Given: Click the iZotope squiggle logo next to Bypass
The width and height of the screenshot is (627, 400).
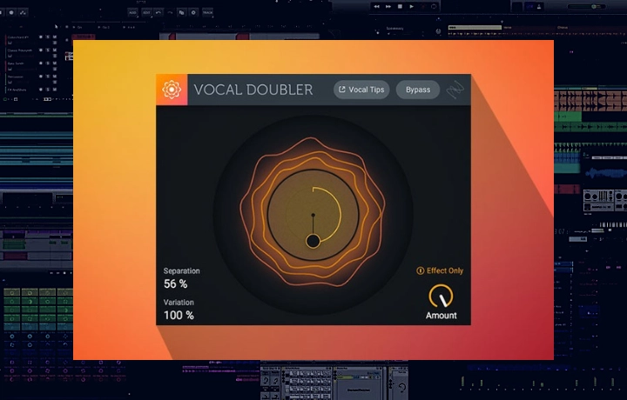Looking at the screenshot, I should tap(455, 90).
